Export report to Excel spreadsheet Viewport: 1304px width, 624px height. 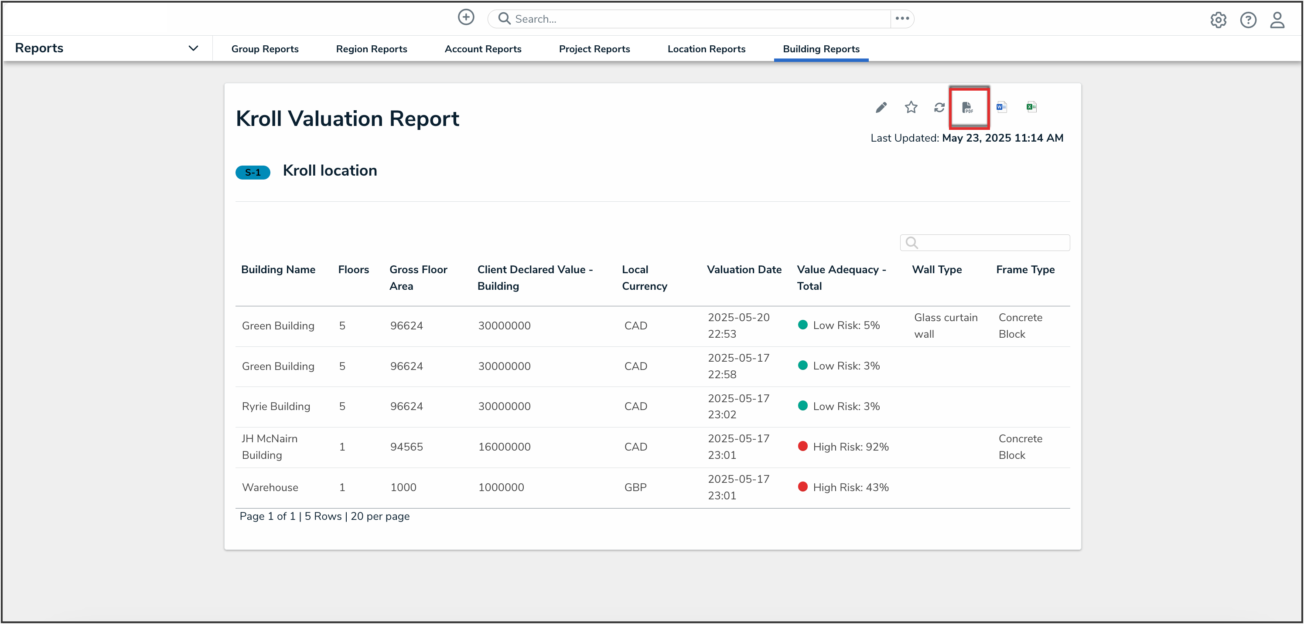[1031, 107]
